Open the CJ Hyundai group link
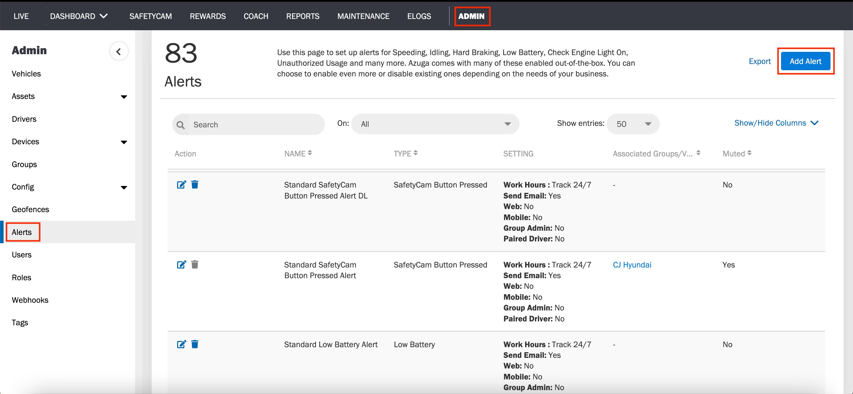This screenshot has height=394, width=853. point(632,265)
